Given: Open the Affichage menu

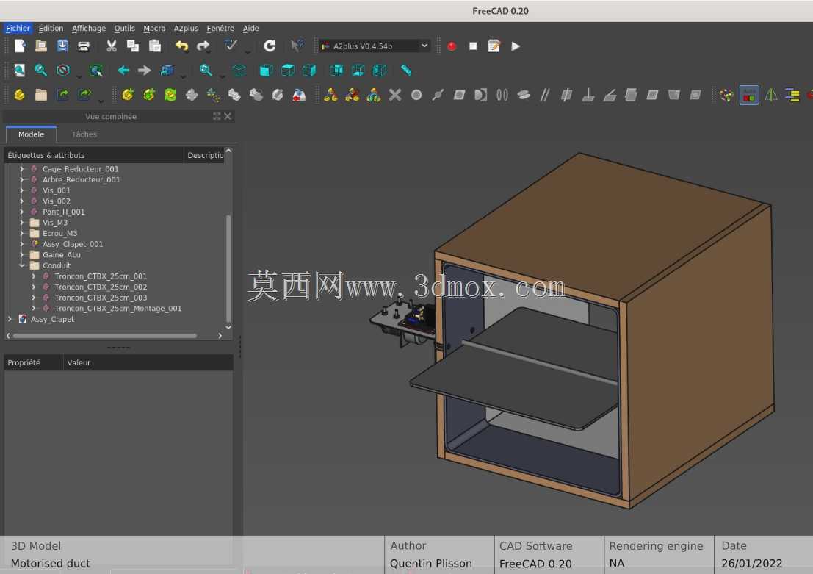Looking at the screenshot, I should pos(89,28).
